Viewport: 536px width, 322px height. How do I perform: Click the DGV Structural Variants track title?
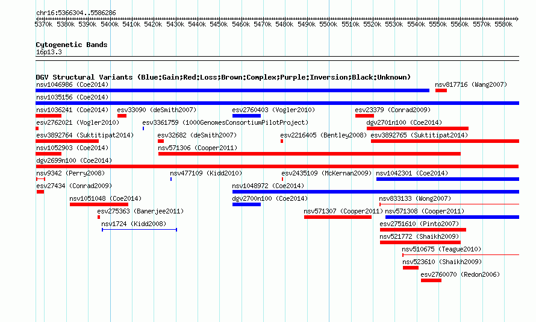(x=223, y=77)
